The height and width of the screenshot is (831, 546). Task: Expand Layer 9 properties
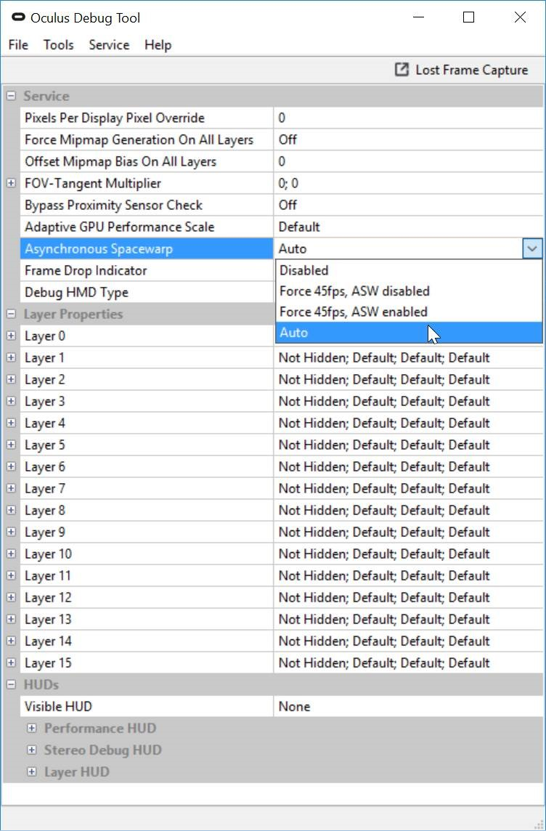tap(11, 532)
